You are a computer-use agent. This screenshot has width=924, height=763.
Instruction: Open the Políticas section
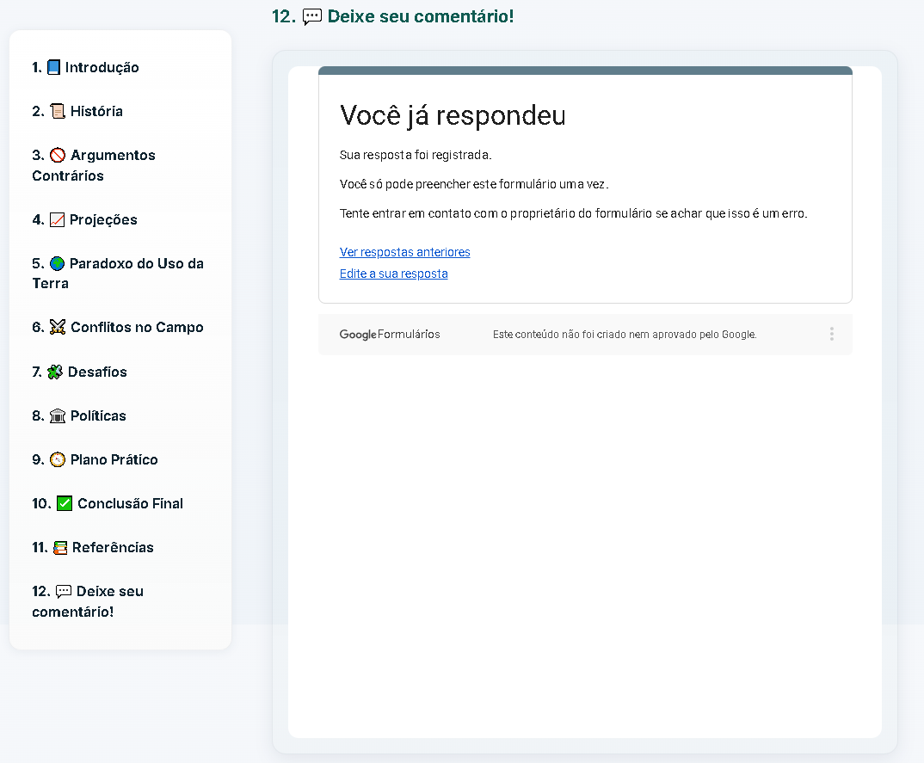[x=79, y=416]
